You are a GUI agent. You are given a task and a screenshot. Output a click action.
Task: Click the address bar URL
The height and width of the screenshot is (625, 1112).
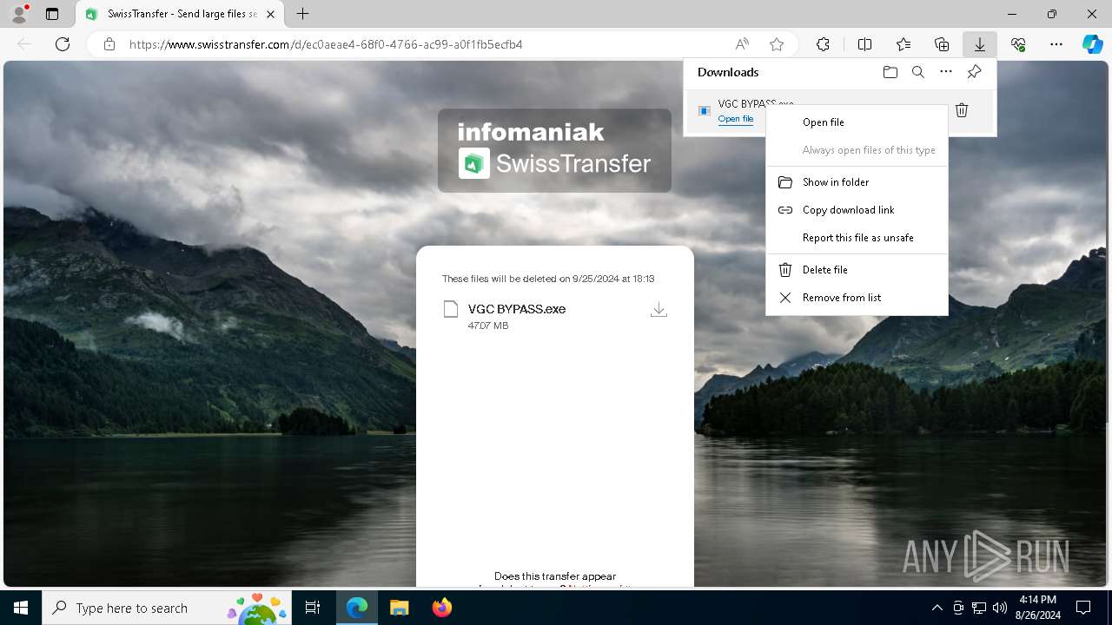pos(326,44)
